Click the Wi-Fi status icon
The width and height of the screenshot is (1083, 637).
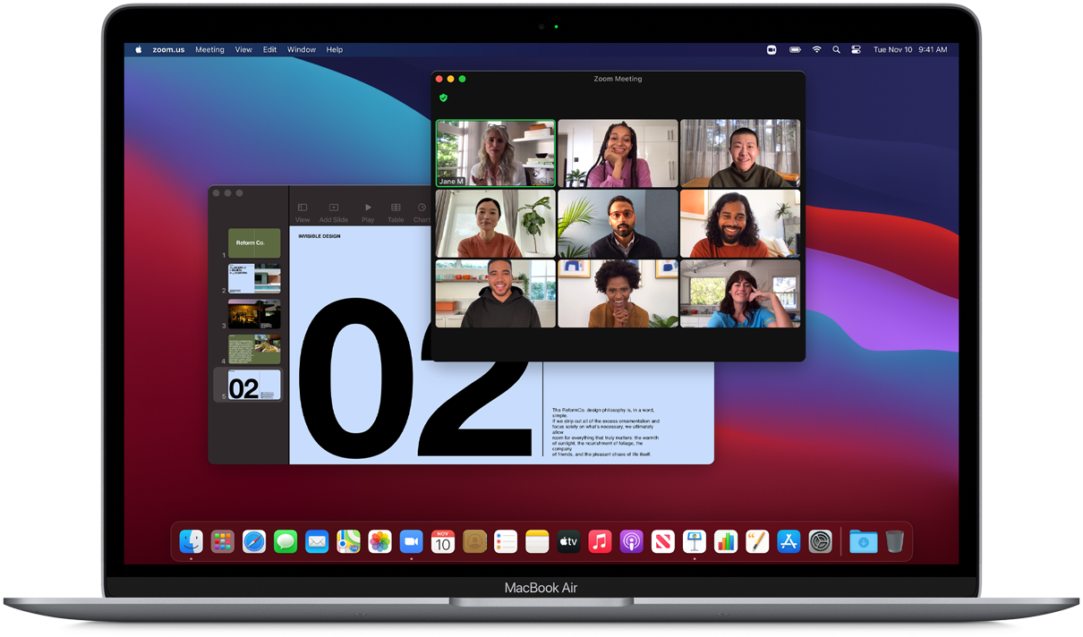point(816,50)
